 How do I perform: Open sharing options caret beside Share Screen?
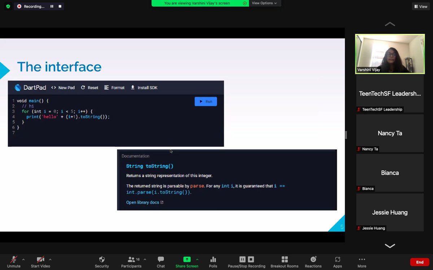point(197,259)
